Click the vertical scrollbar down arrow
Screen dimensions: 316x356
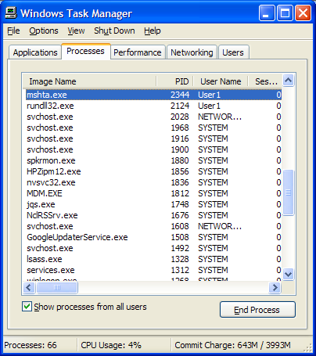pyautogui.click(x=289, y=275)
